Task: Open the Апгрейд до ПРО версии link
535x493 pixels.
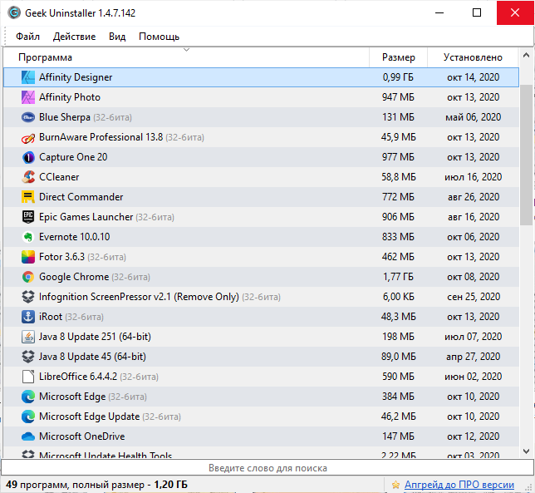Action: 459,485
